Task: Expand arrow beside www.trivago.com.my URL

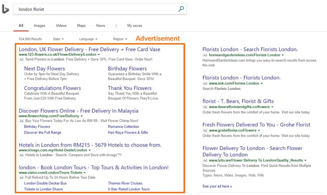Action: pos(90,150)
